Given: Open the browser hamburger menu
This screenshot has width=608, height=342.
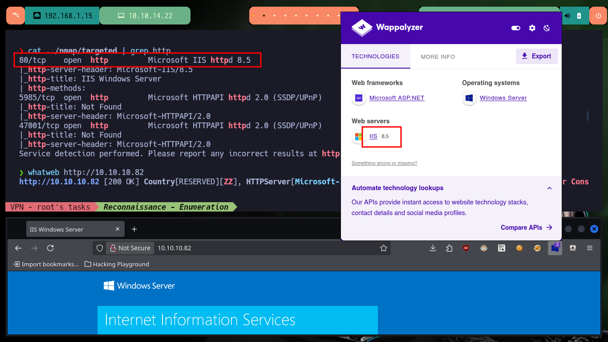Looking at the screenshot, I should (x=590, y=248).
